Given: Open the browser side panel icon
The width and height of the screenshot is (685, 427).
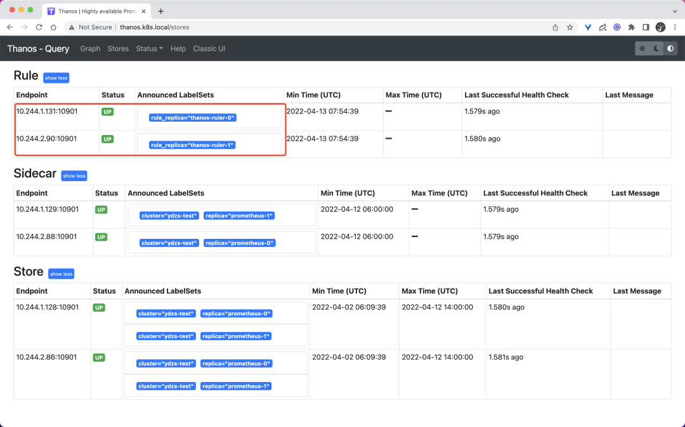Looking at the screenshot, I should coord(646,27).
